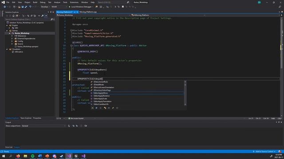Viewport: 284px width, 159px height.
Task: Open the Kurius_Workshop scope navigation dropdown
Action: (x=93, y=15)
